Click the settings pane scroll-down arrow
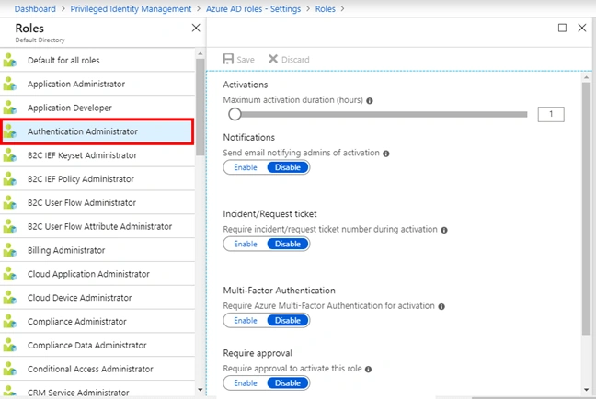 pos(586,390)
